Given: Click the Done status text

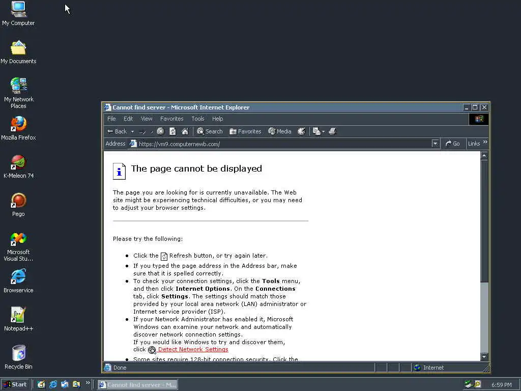Looking at the screenshot, I should point(120,368).
